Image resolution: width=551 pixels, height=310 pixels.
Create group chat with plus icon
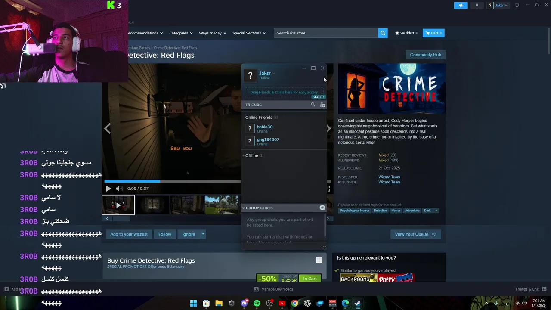[322, 208]
